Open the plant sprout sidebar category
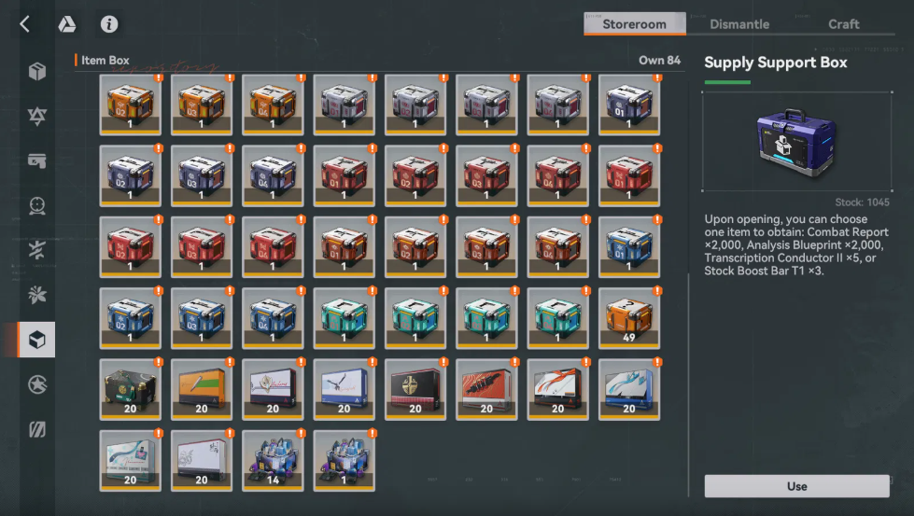 tap(37, 250)
